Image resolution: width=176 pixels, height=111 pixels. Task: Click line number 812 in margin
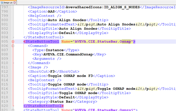coord(5,72)
